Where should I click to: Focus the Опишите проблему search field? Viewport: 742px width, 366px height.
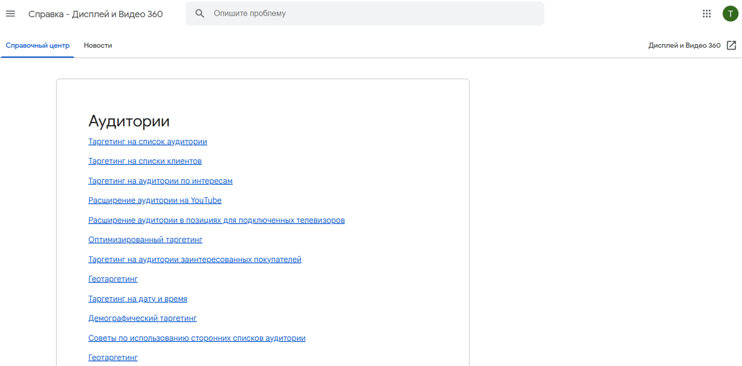365,13
